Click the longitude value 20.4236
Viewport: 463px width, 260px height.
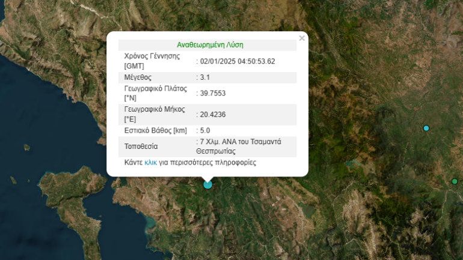(213, 114)
